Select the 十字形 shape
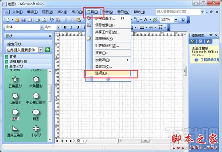 pos(36,131)
